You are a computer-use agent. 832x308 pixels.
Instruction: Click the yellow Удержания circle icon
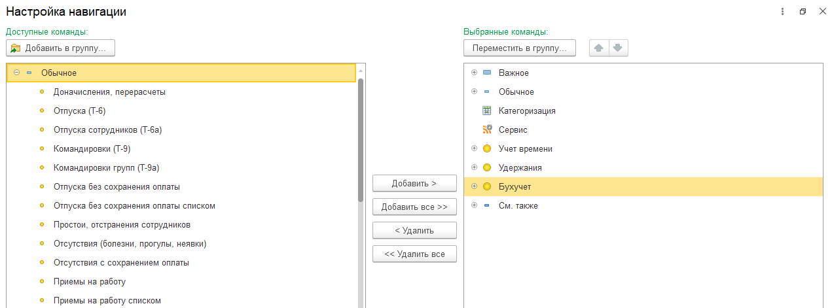486,167
